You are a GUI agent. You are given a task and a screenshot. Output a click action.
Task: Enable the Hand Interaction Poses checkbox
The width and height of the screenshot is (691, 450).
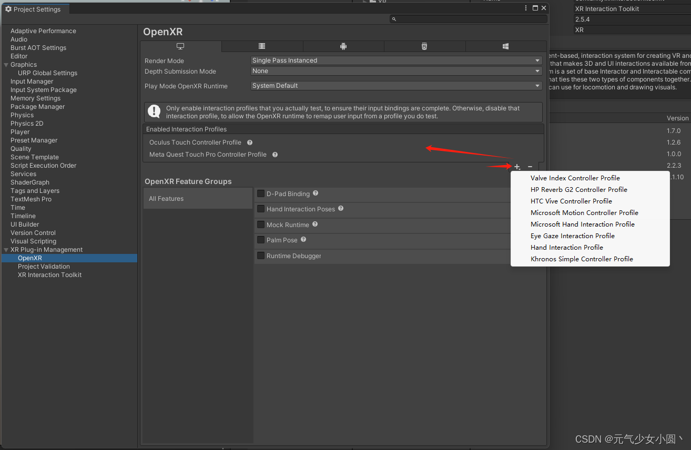pos(261,209)
